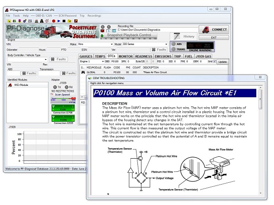Click the engine warning lamp display panel

(x=200, y=45)
